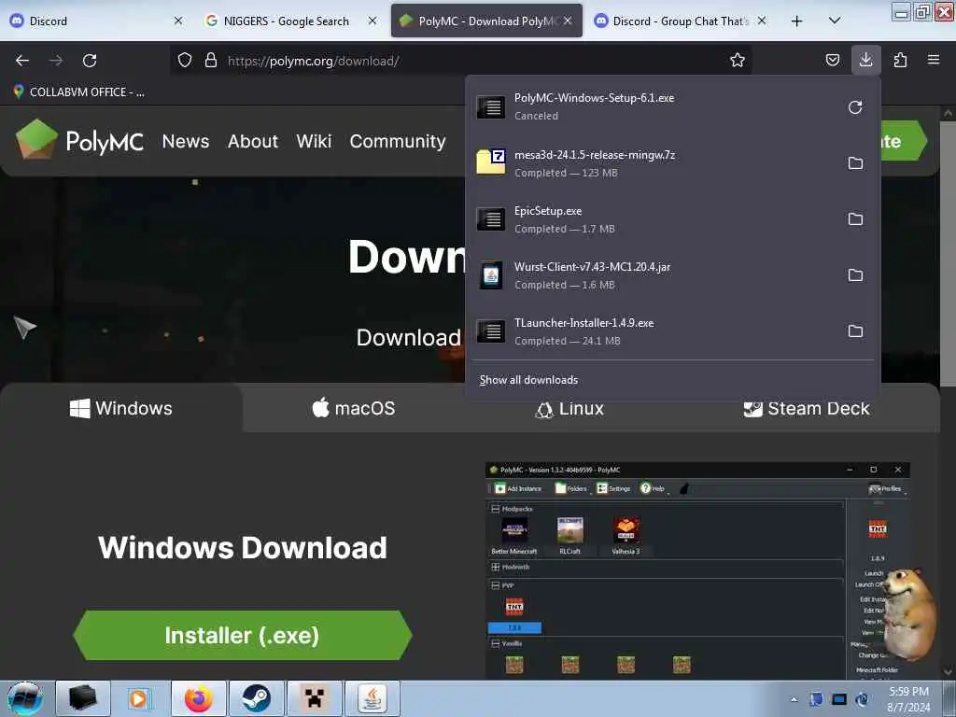This screenshot has height=717, width=956.
Task: Select the Linux download tab
Action: (x=569, y=409)
